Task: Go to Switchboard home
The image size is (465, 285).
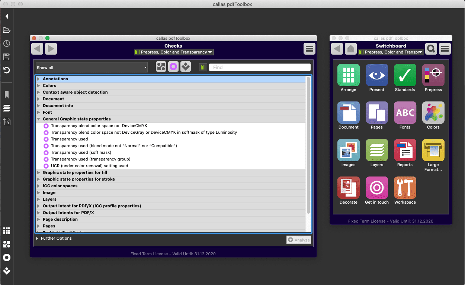Action: [350, 49]
